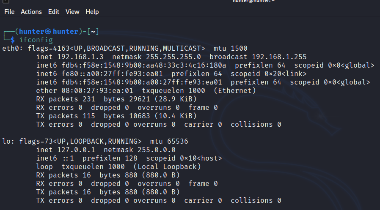The height and width of the screenshot is (210, 380).
Task: Click the lo interface name
Action: tap(6, 141)
